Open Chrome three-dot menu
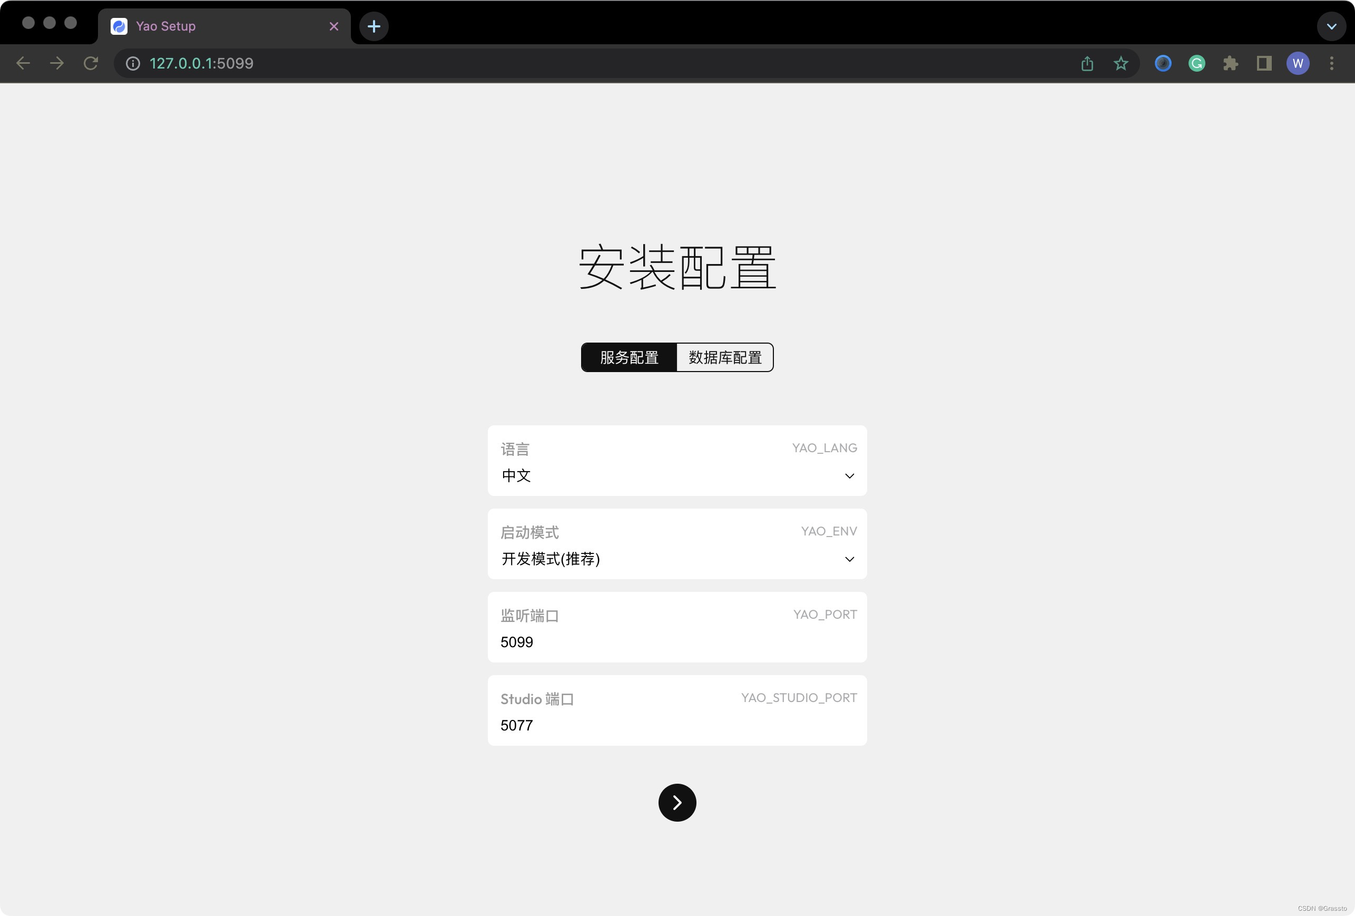This screenshot has height=916, width=1355. [x=1332, y=63]
